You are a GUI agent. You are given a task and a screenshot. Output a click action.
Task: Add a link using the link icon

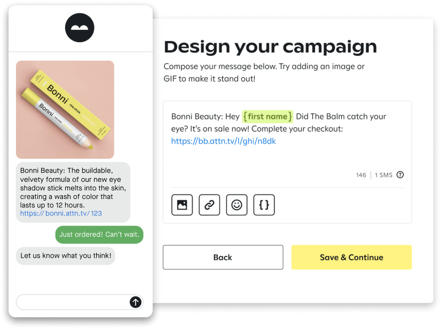209,205
